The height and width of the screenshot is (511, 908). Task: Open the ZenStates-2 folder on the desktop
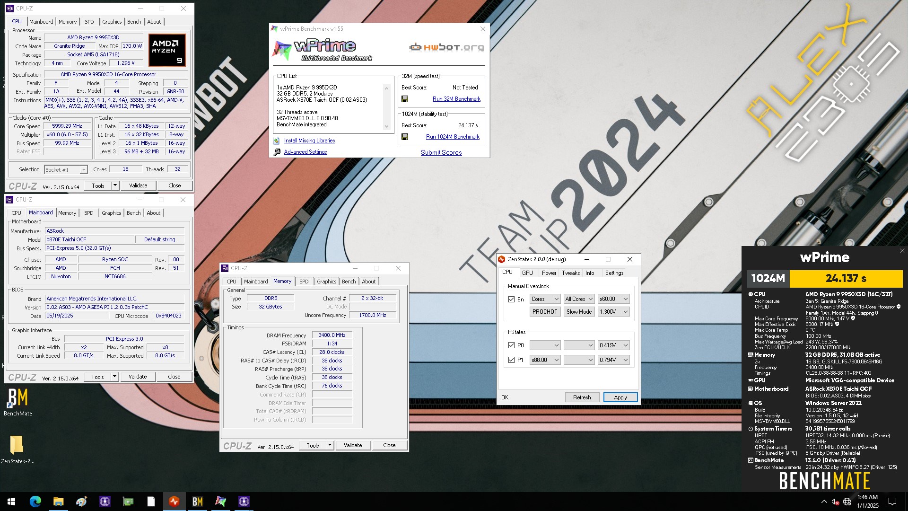(17, 449)
